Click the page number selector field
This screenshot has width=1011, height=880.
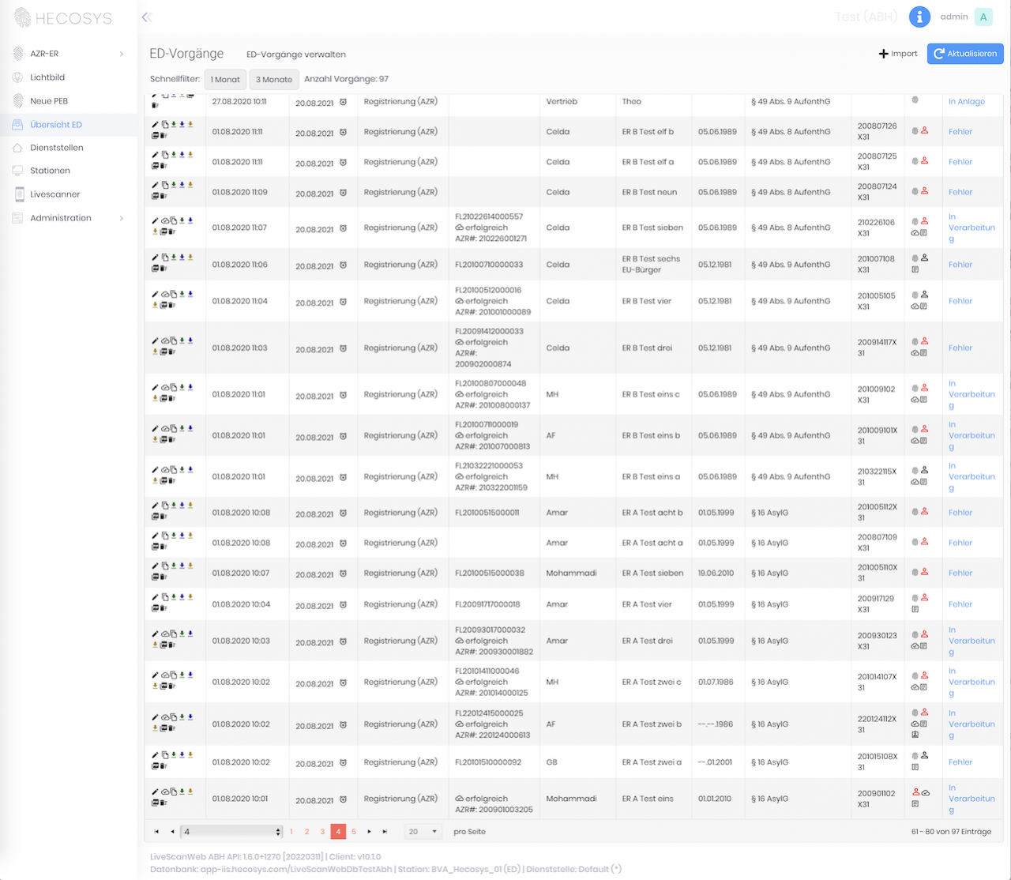(x=231, y=832)
